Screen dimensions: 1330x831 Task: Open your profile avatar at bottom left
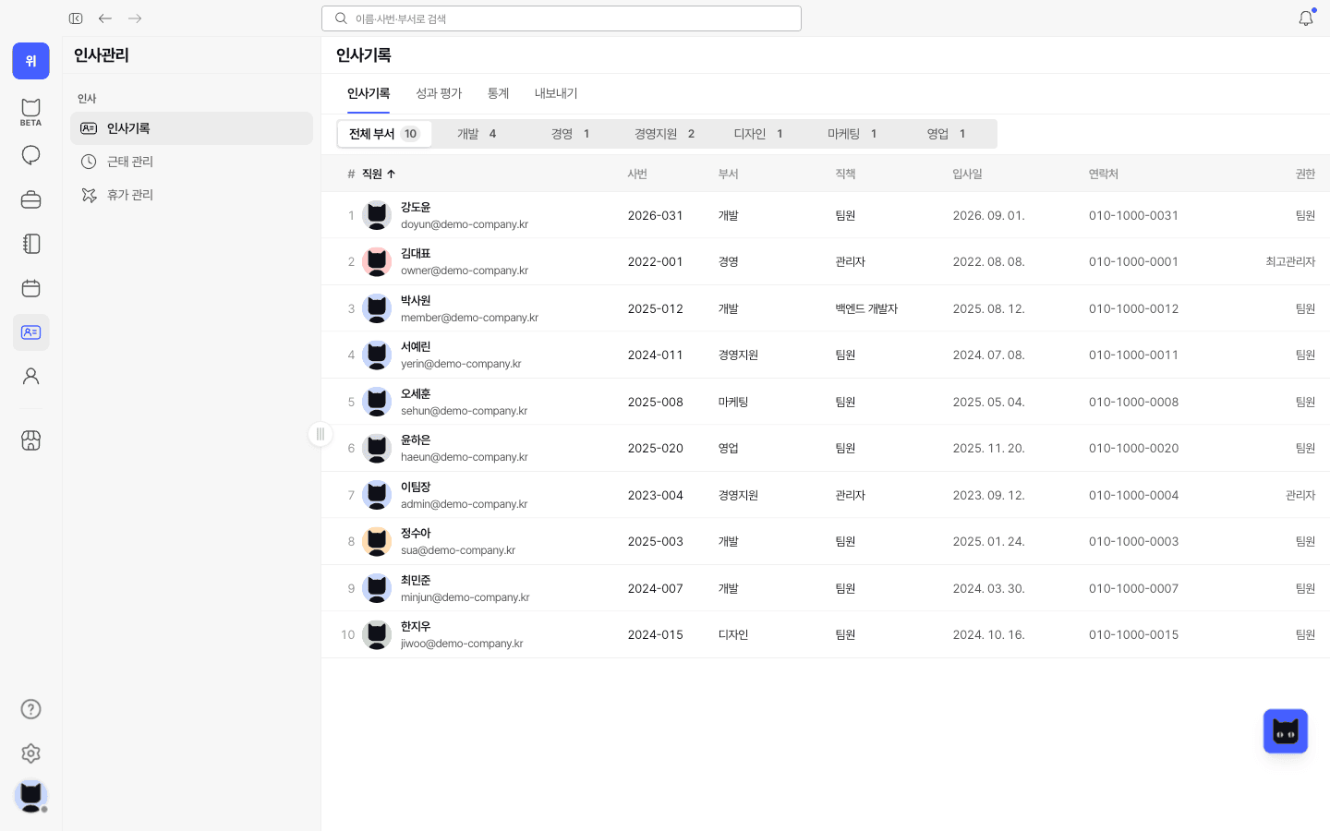click(x=30, y=796)
